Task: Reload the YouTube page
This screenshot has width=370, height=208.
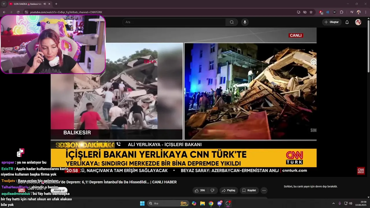Action: pos(18,12)
